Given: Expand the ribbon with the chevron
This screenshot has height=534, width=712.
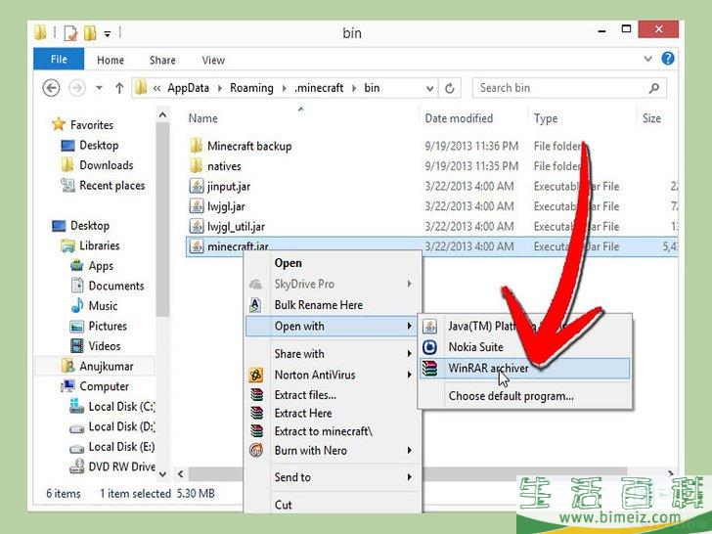Looking at the screenshot, I should [x=648, y=59].
